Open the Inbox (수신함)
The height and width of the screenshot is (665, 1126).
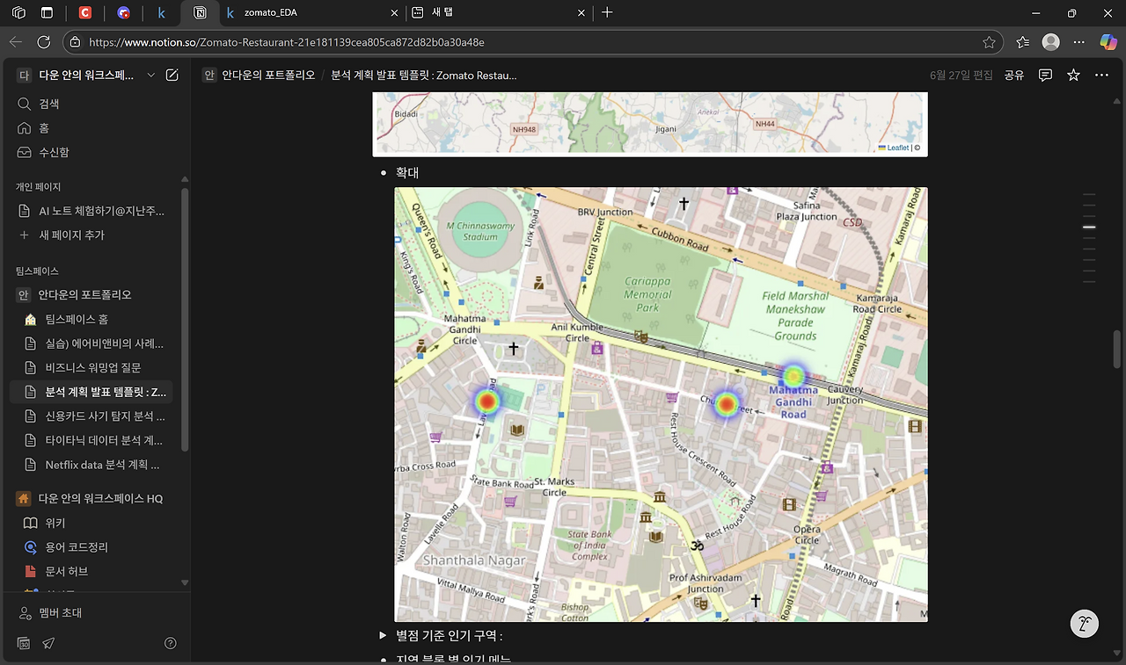tap(95, 152)
